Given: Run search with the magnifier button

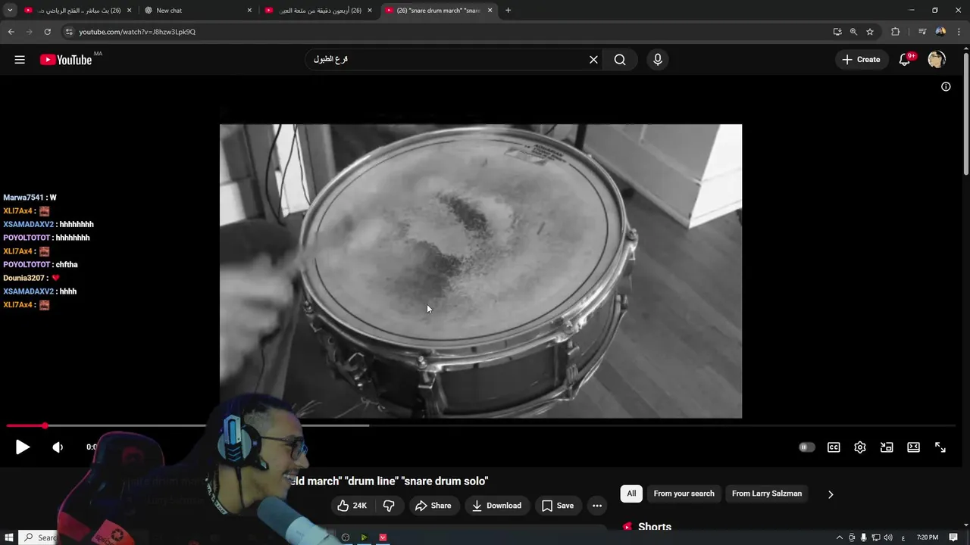Looking at the screenshot, I should click(x=620, y=60).
